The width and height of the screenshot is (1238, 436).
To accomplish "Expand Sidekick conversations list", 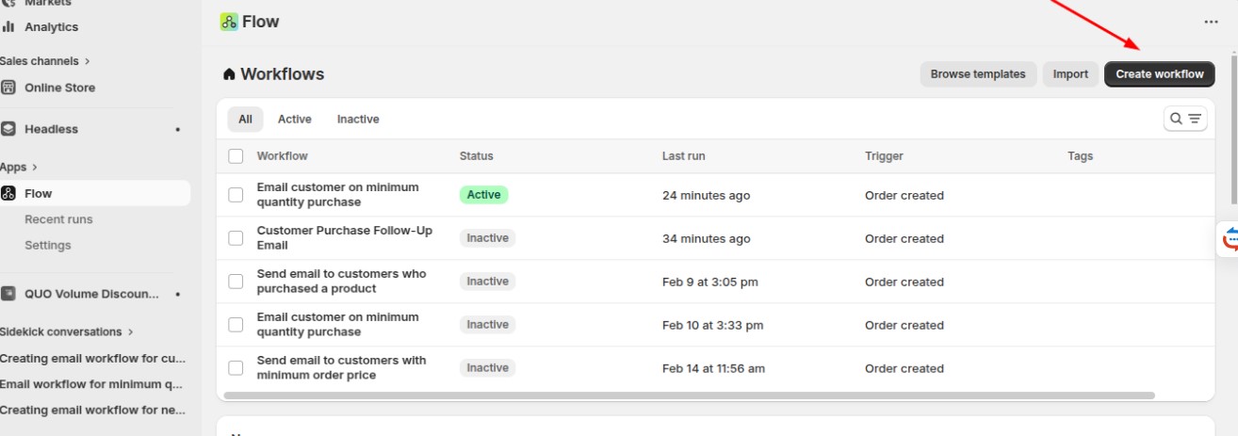I will pyautogui.click(x=131, y=331).
